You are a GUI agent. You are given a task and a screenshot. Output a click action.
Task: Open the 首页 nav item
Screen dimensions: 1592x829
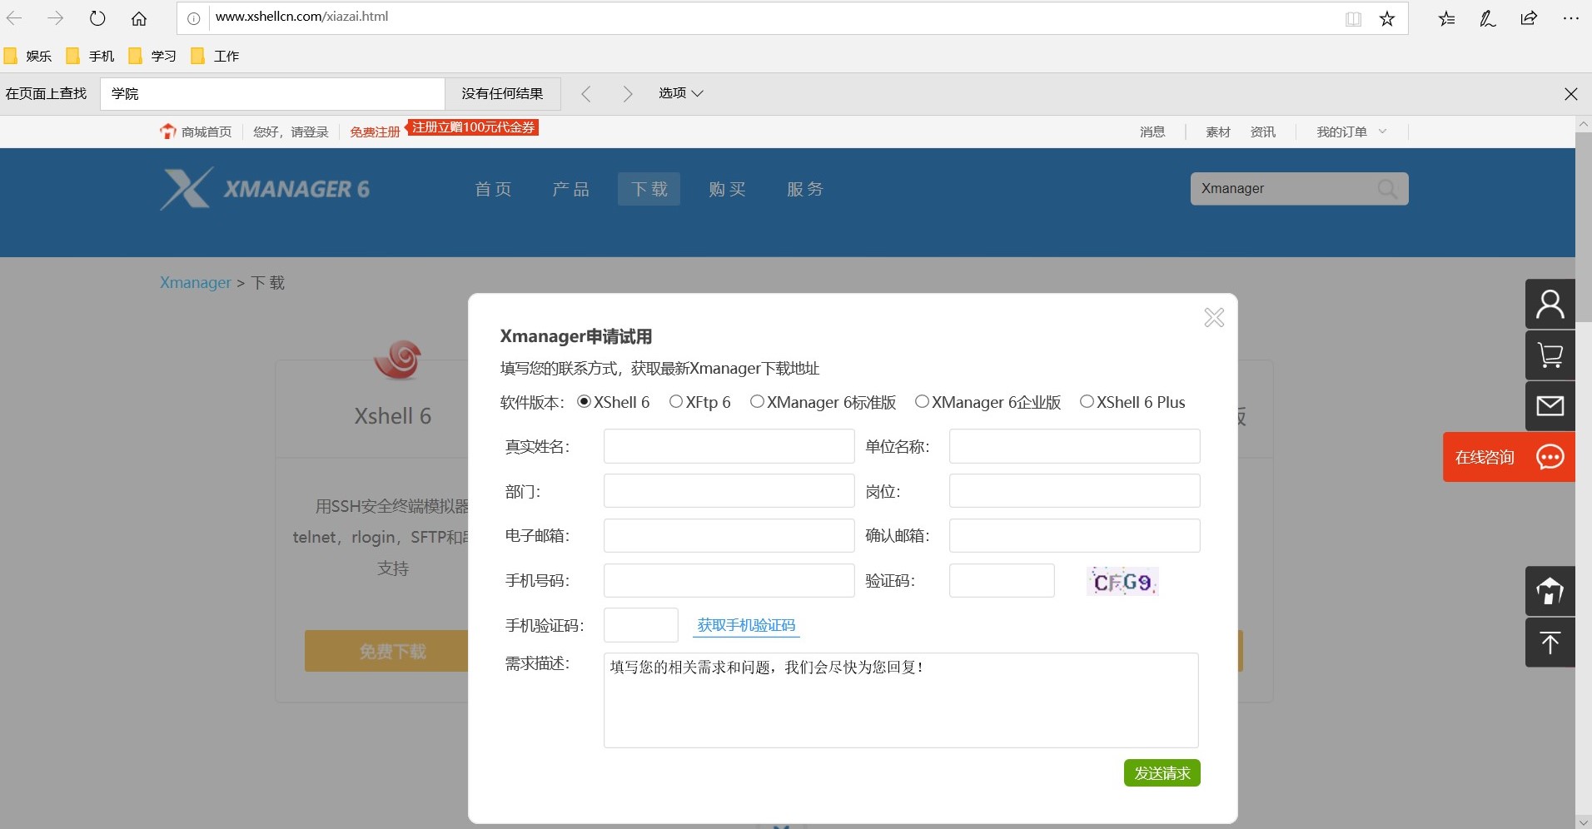click(494, 189)
